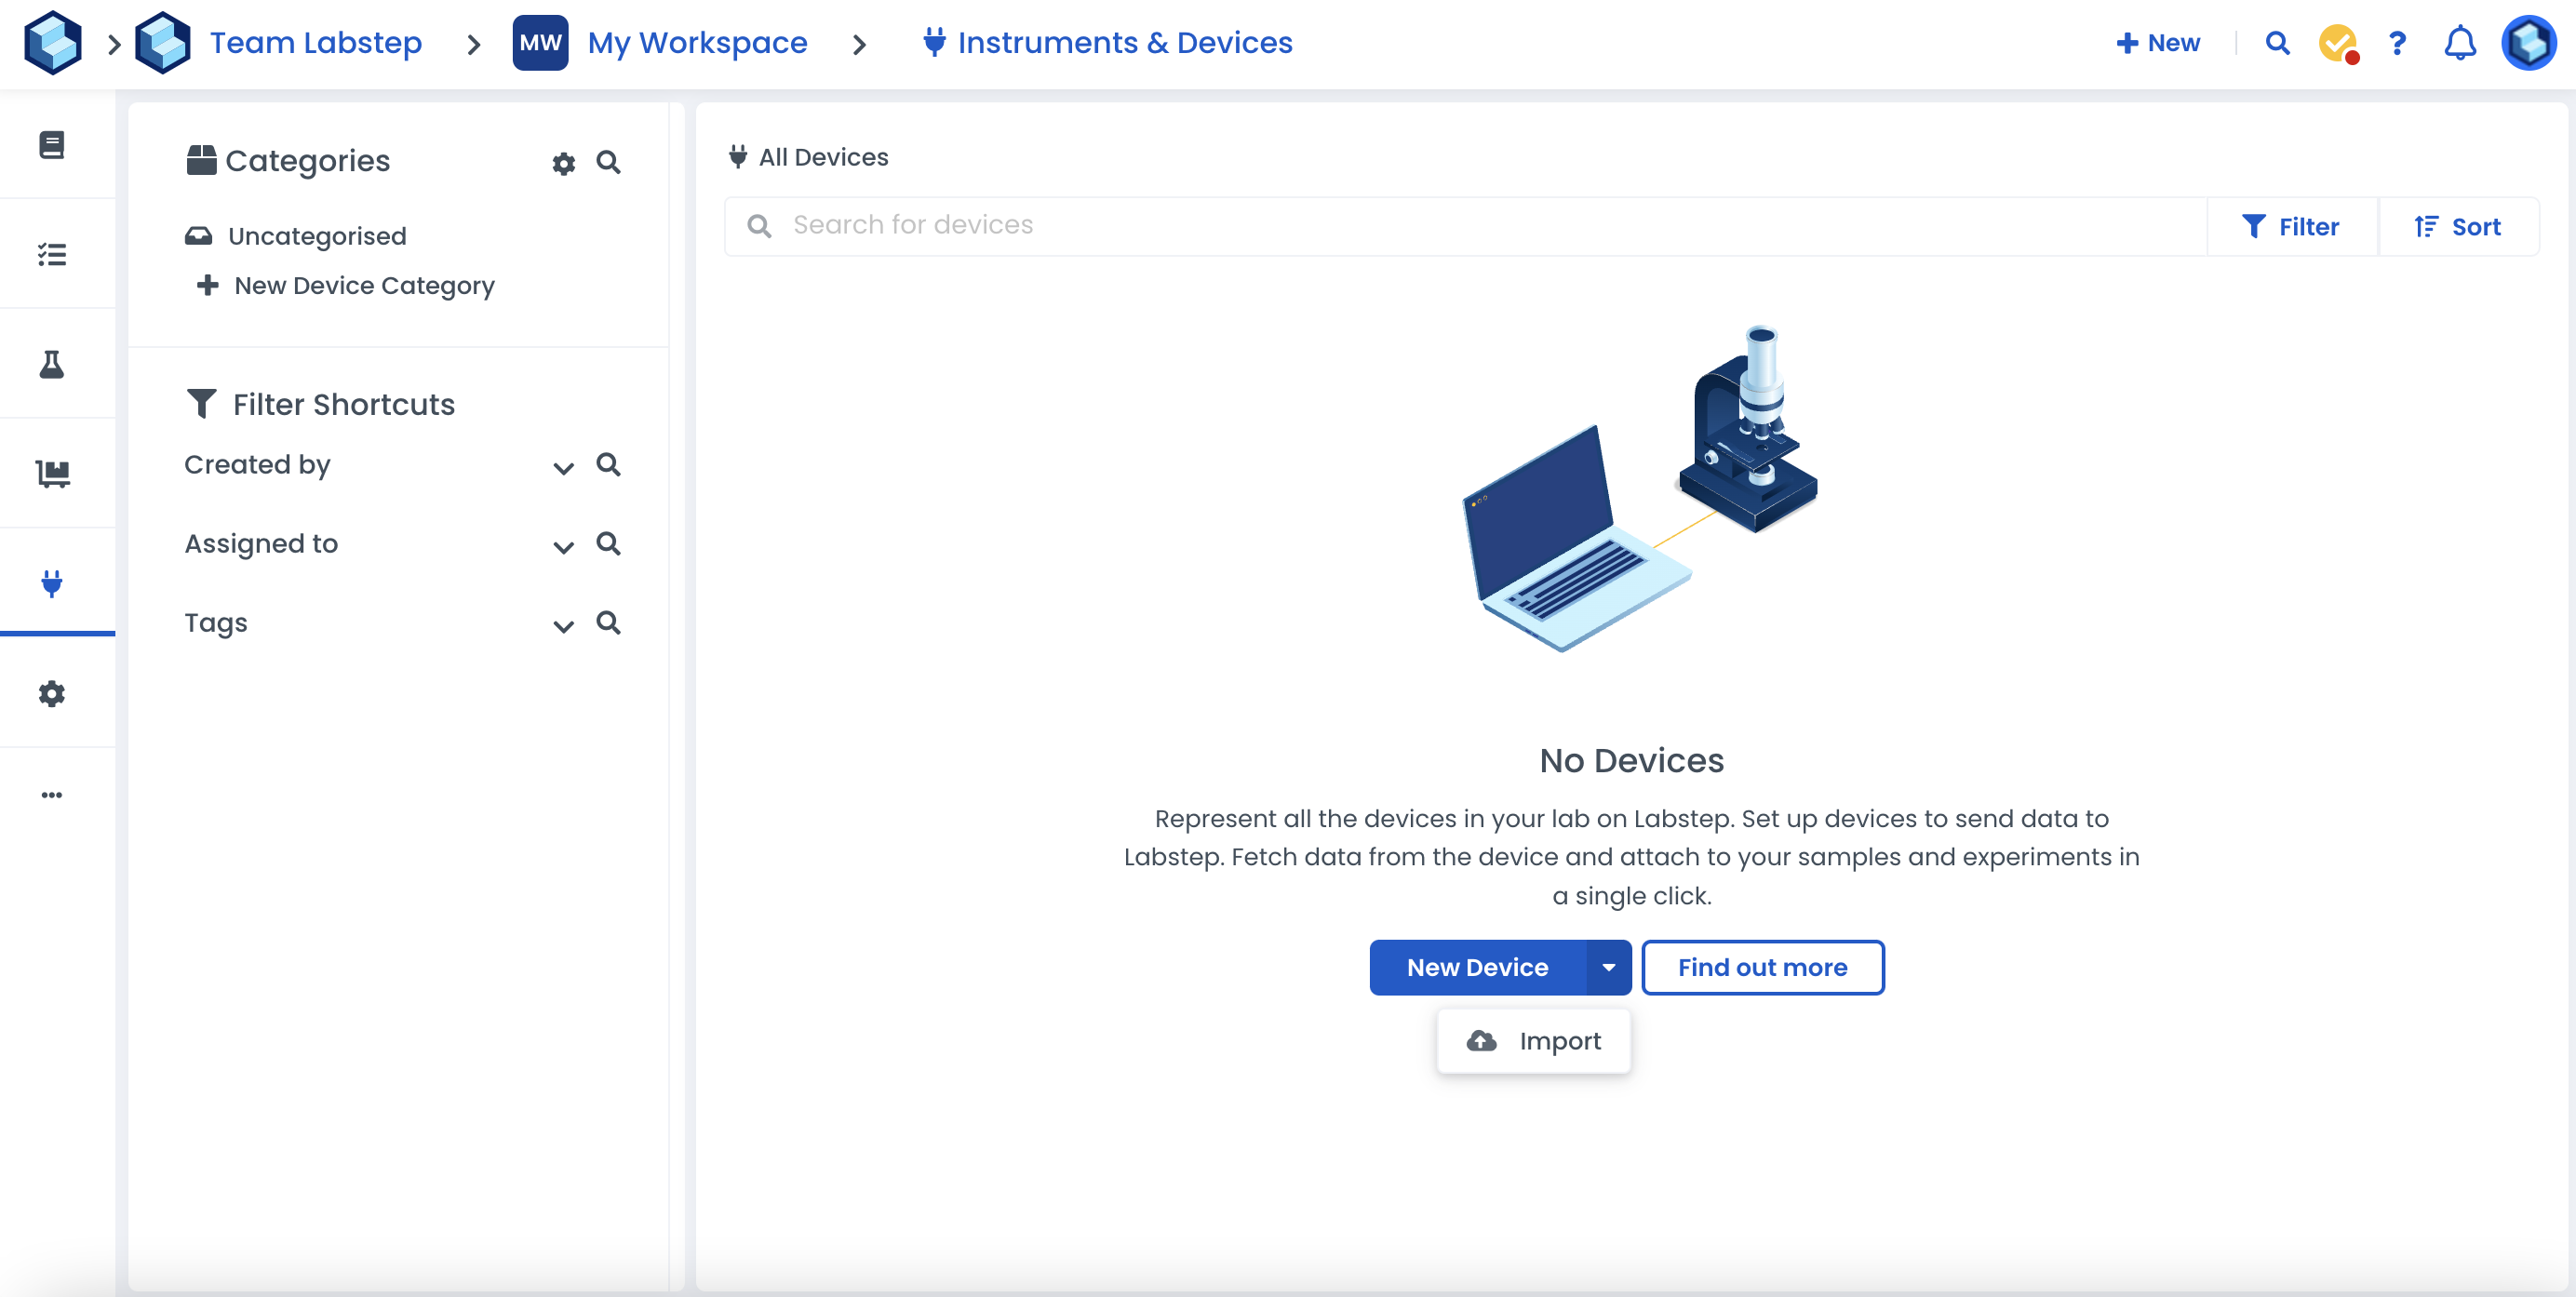Expand the Tags filter shortcut
This screenshot has width=2576, height=1297.
coord(563,625)
